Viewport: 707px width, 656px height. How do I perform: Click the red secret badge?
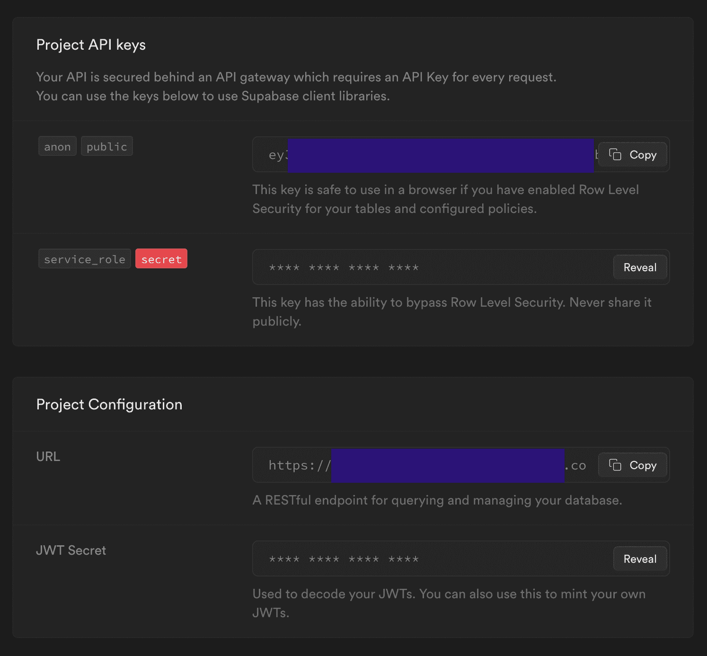point(161,259)
